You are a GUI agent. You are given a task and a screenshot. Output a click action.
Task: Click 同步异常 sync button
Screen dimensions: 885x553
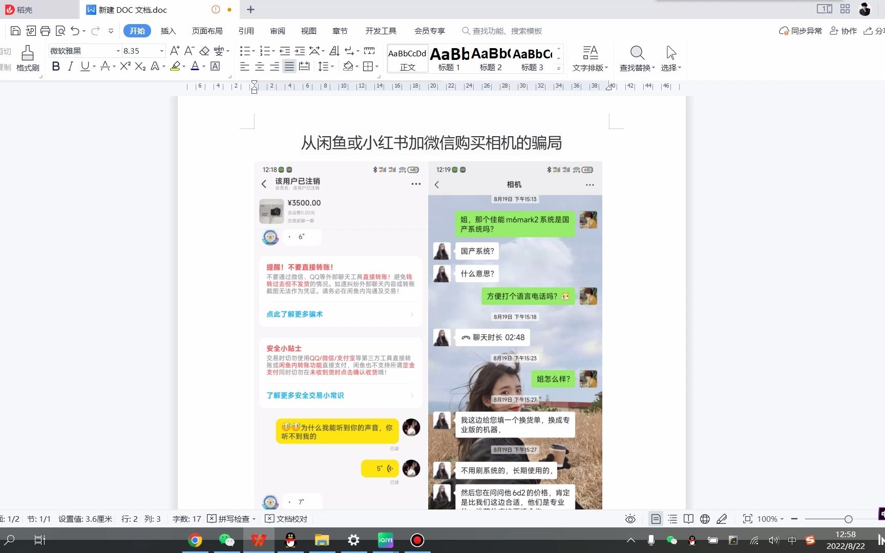point(800,31)
